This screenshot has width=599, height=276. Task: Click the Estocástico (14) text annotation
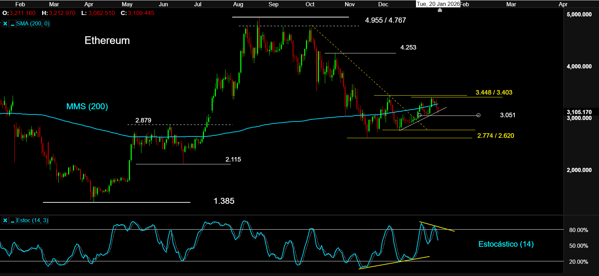(506, 244)
